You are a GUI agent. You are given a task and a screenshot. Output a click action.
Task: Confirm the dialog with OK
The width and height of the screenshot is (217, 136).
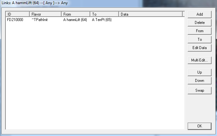point(199,126)
